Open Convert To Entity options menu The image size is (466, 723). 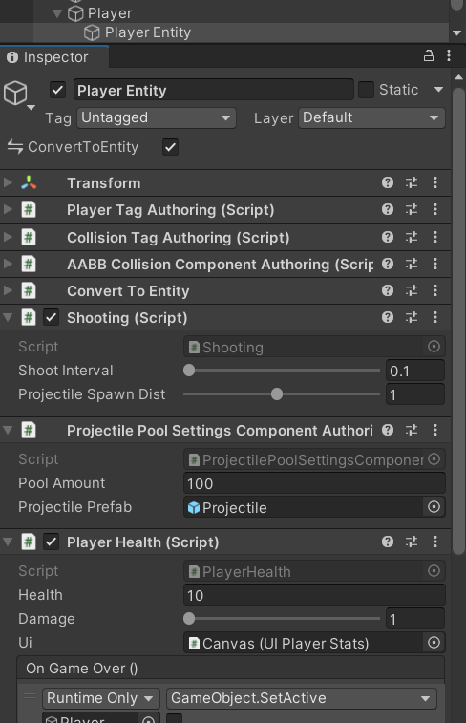coord(435,290)
